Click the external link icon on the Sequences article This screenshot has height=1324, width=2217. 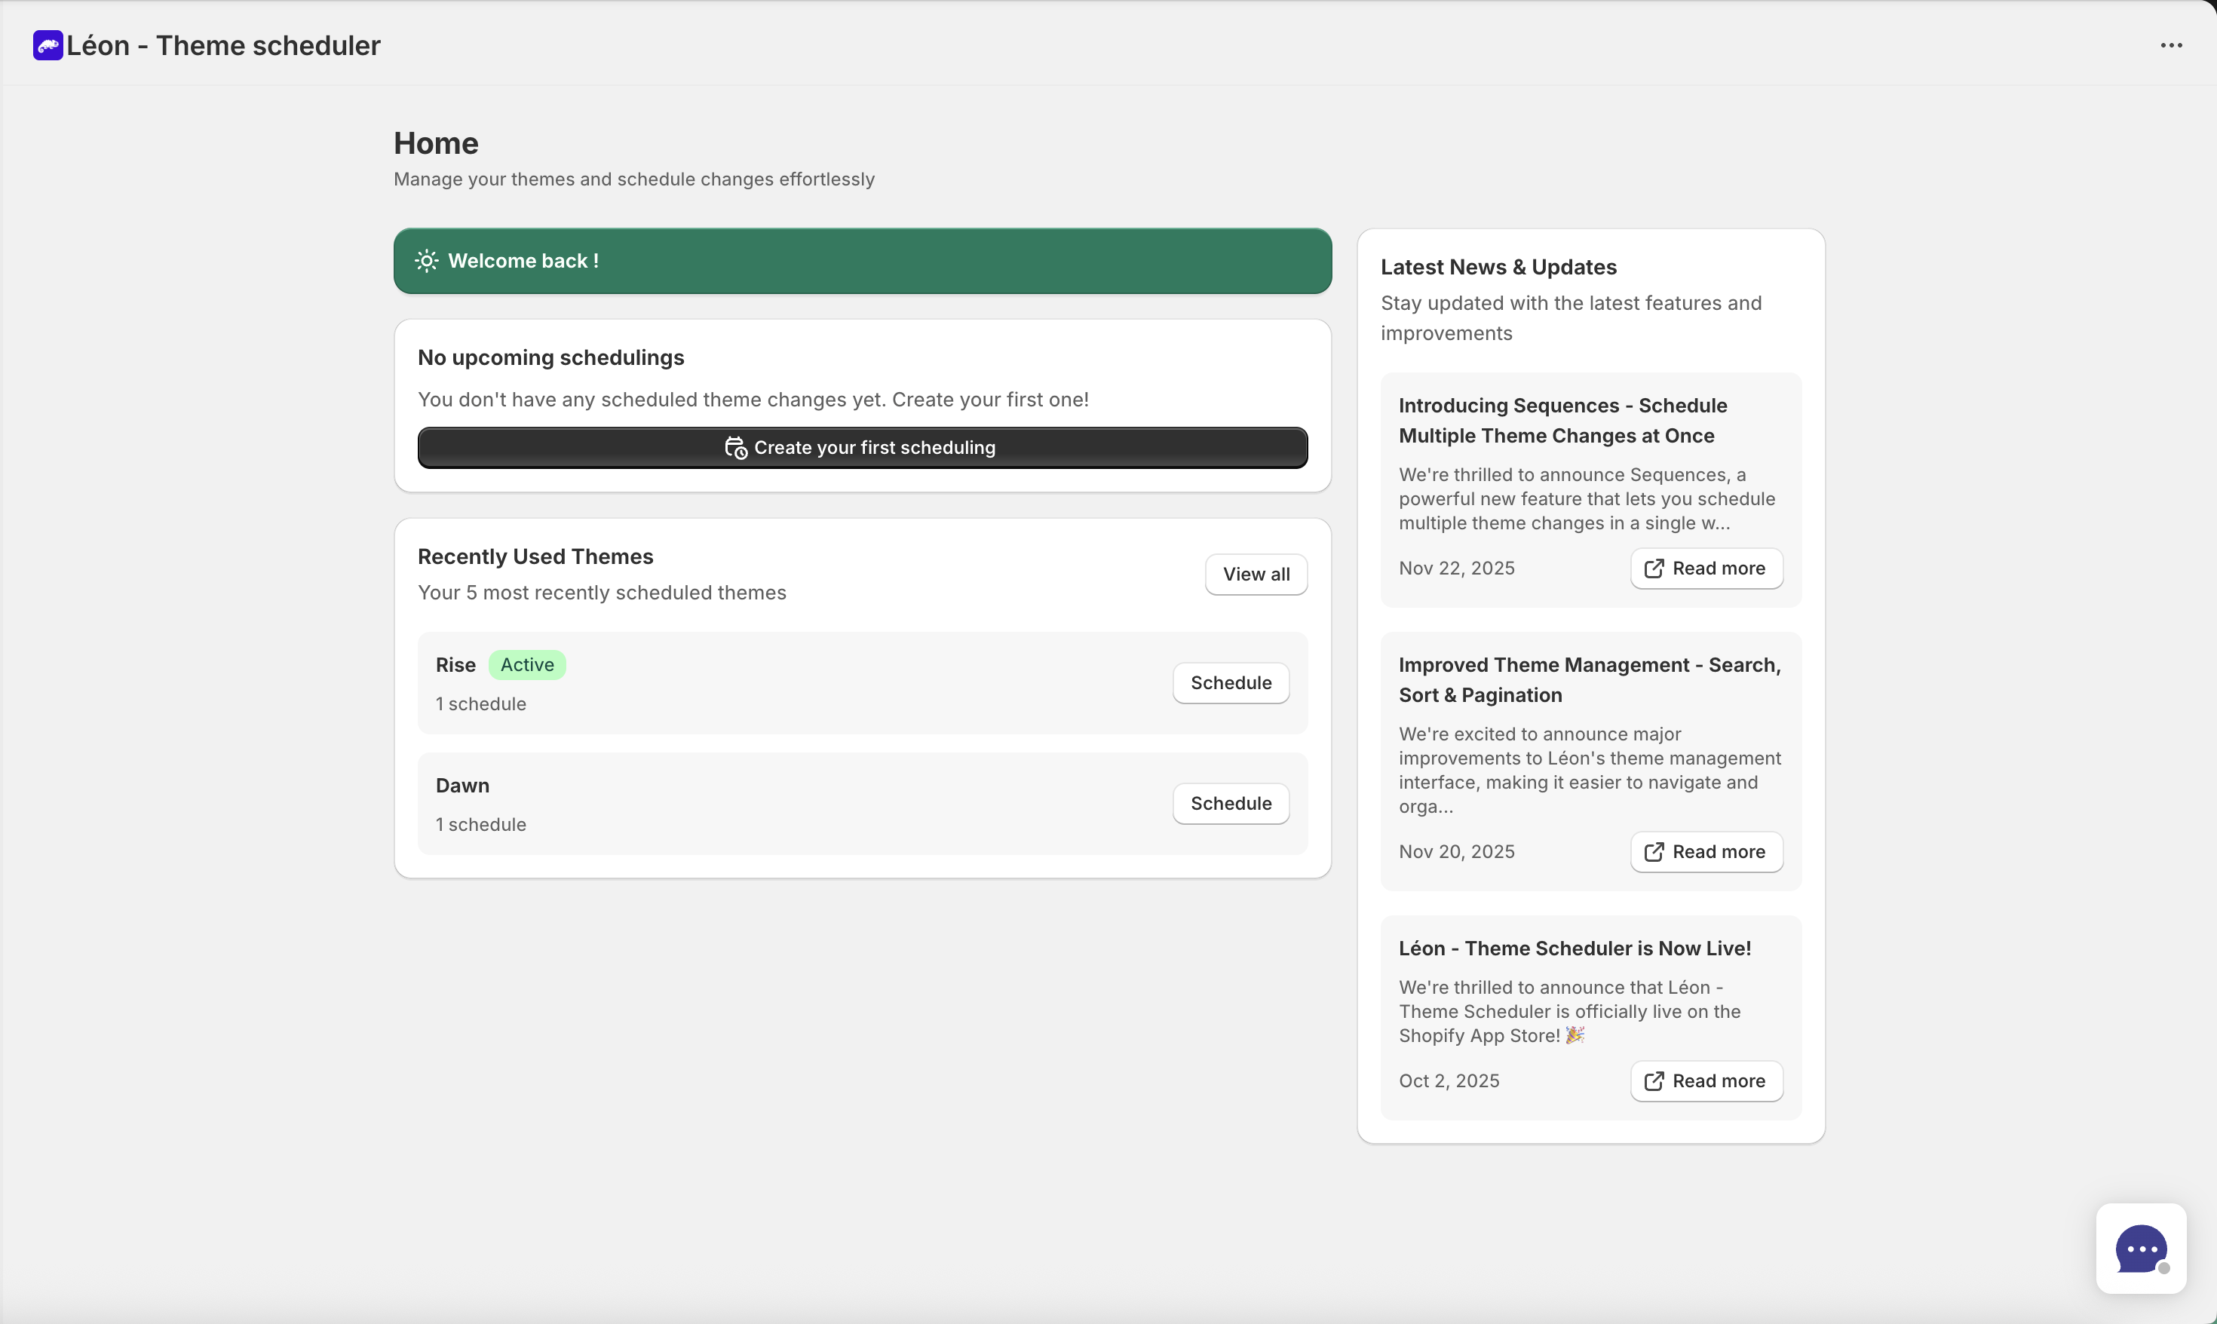[1653, 569]
